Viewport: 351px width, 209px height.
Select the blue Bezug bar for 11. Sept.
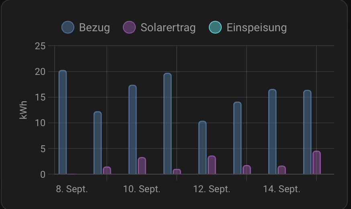pyautogui.click(x=167, y=124)
